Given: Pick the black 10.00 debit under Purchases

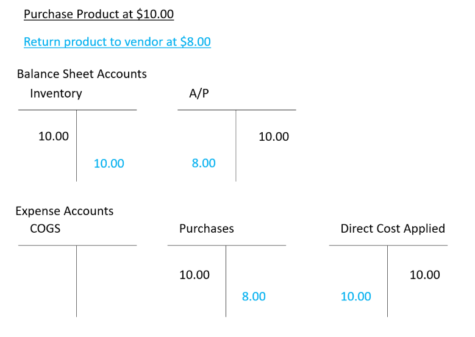Looking at the screenshot, I should pyautogui.click(x=195, y=275).
